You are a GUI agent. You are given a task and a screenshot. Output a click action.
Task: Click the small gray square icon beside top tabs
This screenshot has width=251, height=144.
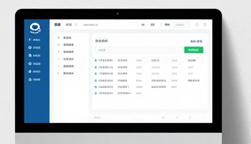76,25
